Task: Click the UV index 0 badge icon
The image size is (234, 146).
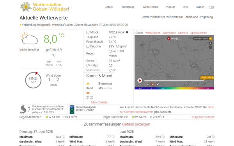Action: click(72, 109)
